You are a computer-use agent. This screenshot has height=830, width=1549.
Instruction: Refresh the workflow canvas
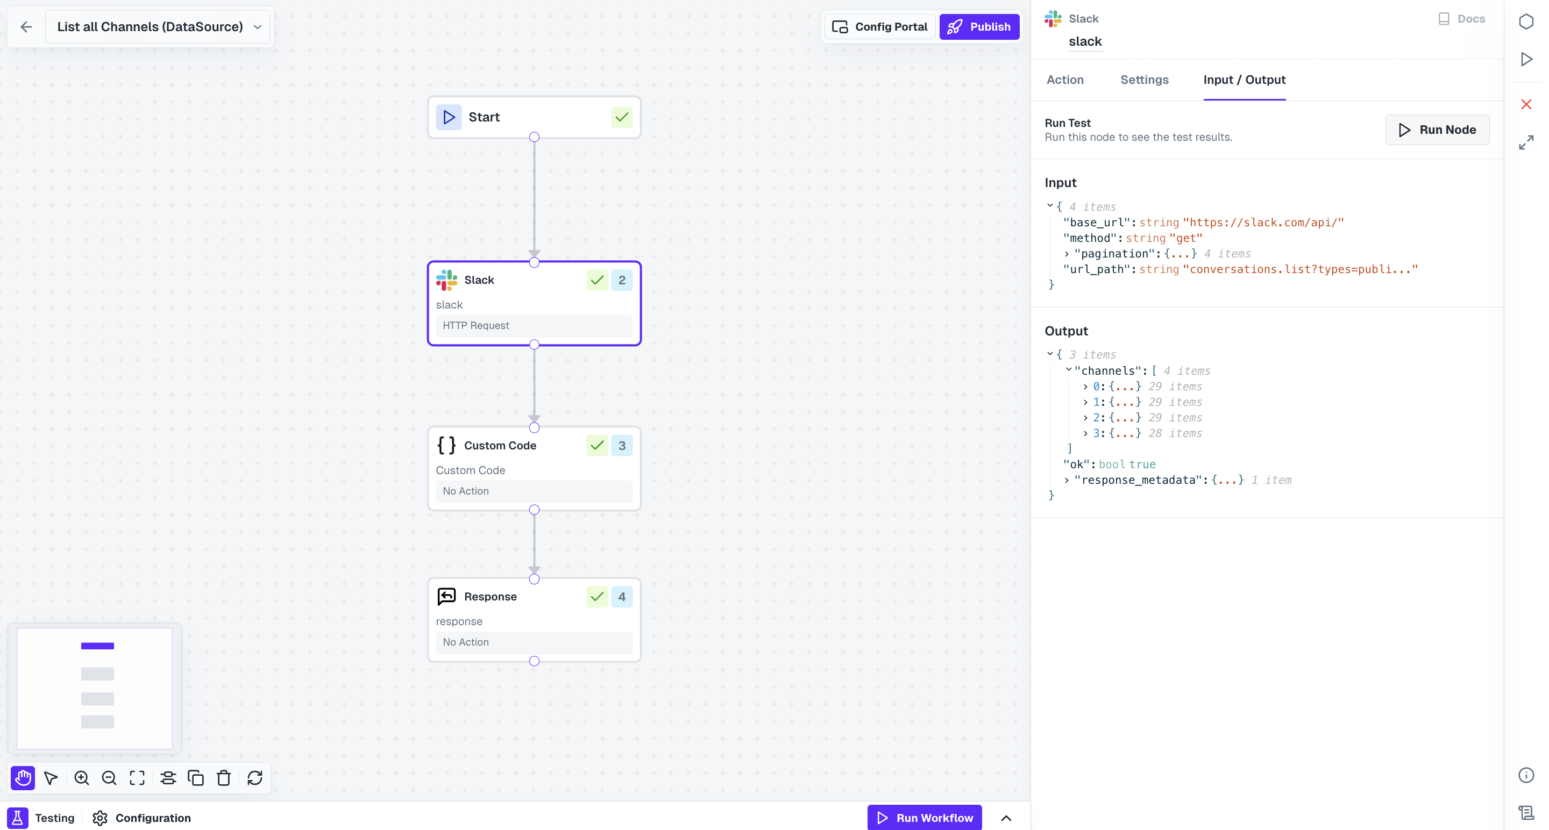[255, 778]
